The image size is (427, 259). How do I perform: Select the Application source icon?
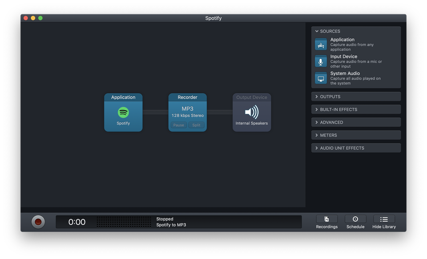click(x=321, y=44)
